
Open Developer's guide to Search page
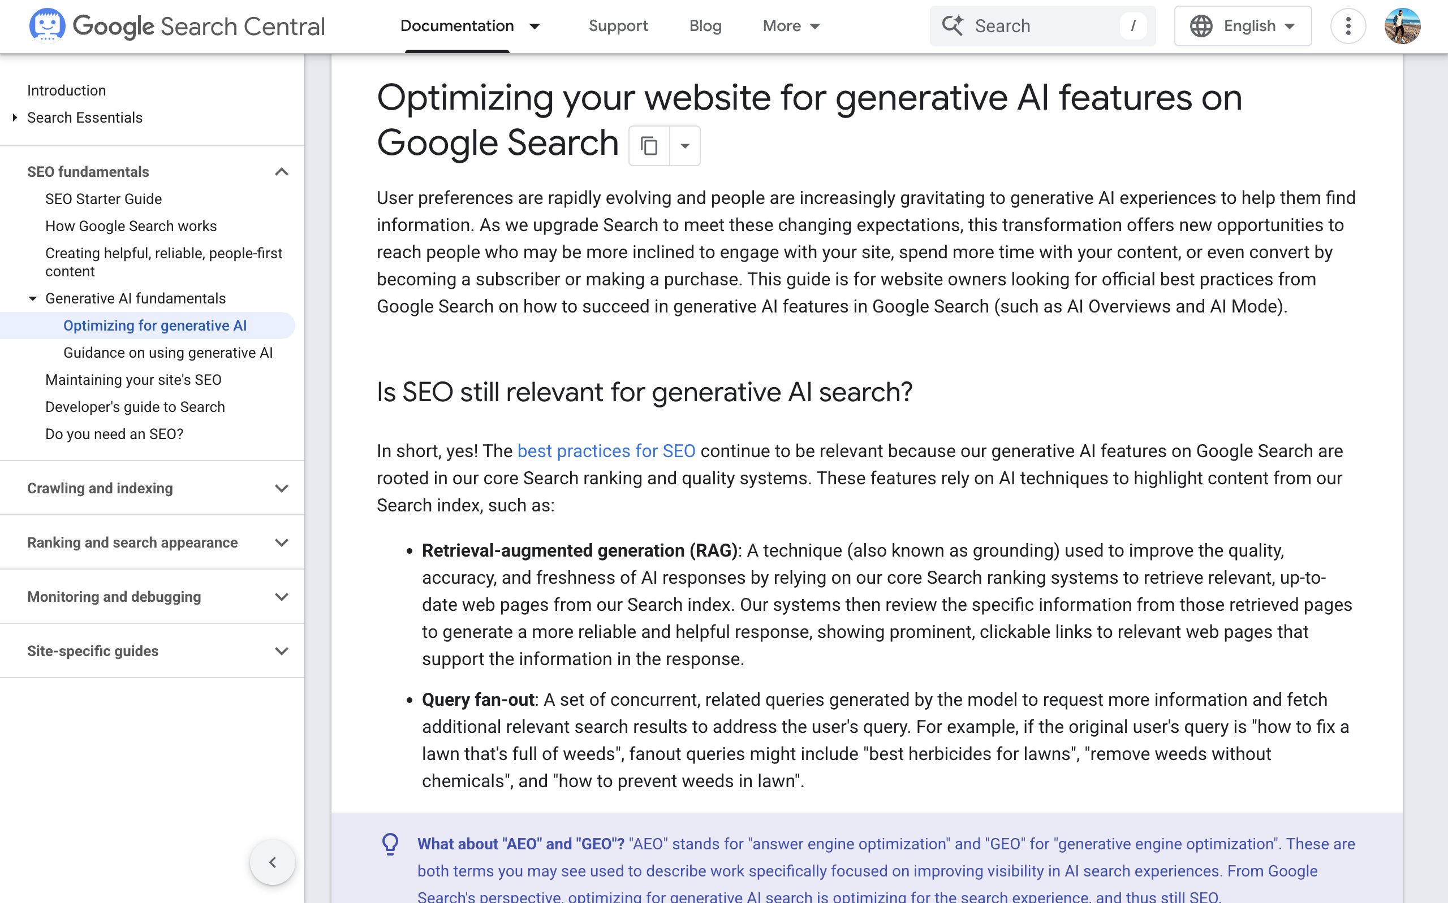click(x=135, y=407)
